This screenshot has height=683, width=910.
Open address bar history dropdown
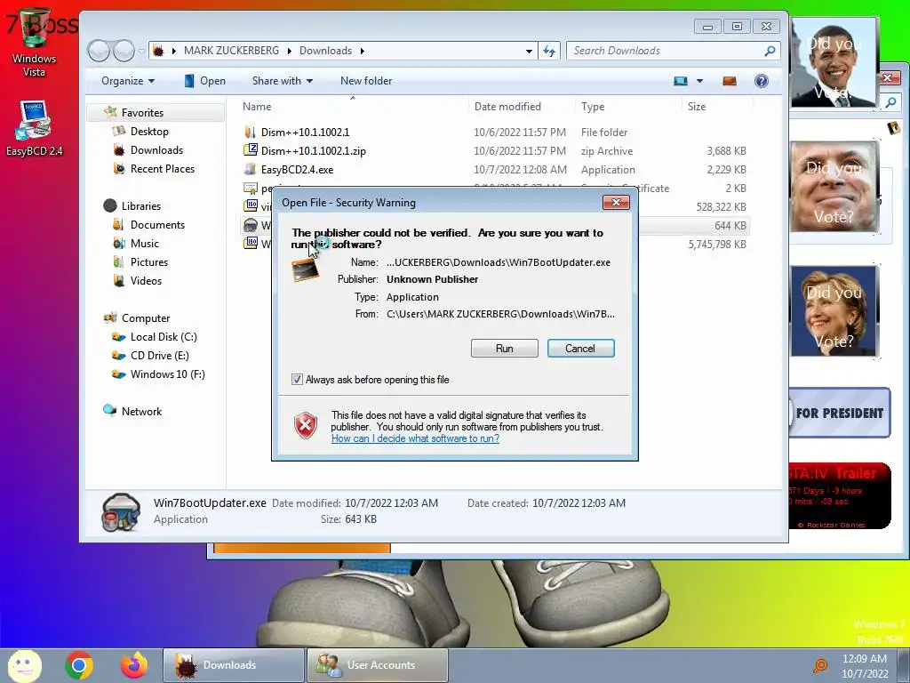click(529, 51)
